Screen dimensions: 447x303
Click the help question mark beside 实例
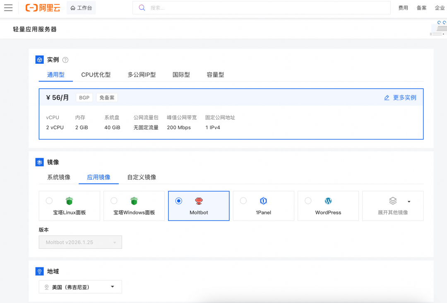65,60
